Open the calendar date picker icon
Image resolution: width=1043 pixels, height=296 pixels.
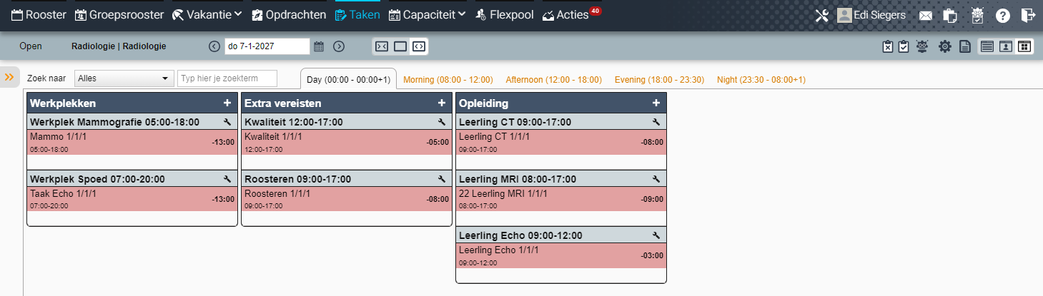coord(319,46)
